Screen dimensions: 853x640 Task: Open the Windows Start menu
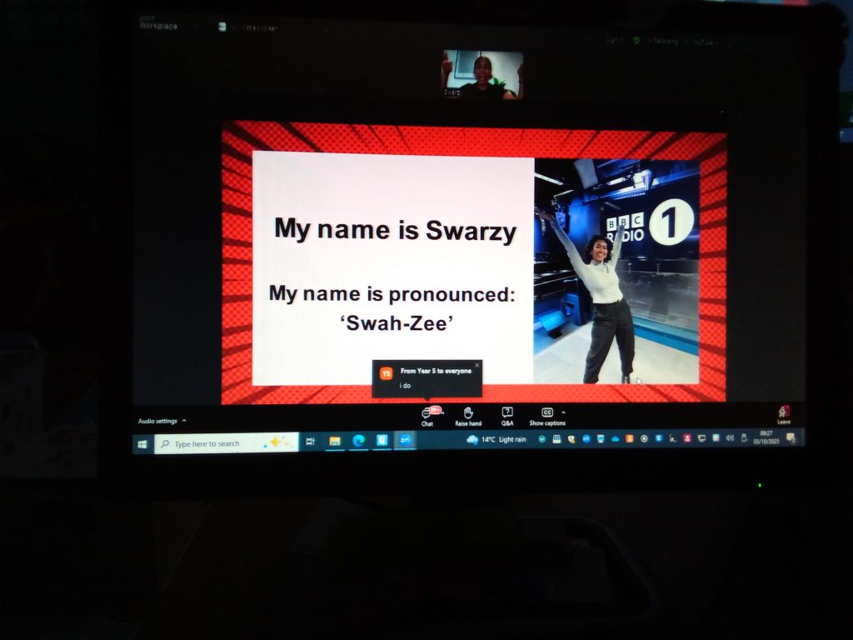[x=142, y=443]
